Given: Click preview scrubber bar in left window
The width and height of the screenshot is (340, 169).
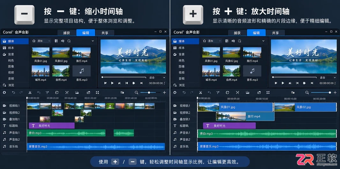Looking at the screenshot, I should click(x=124, y=77).
